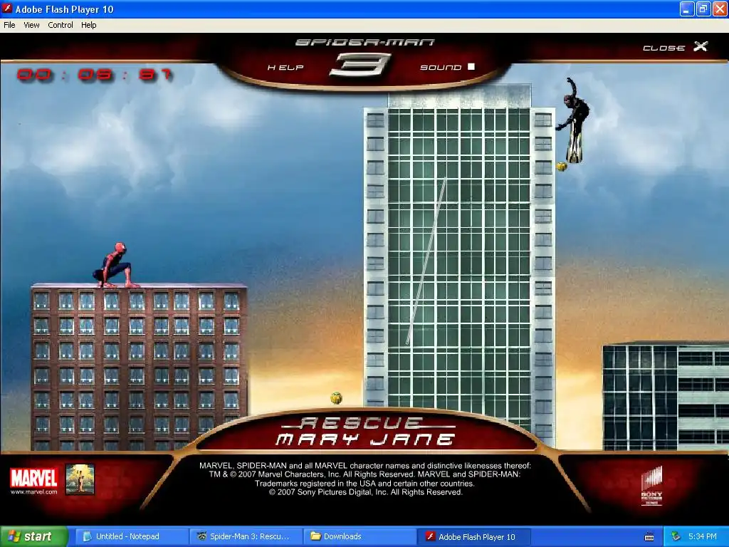Image resolution: width=729 pixels, height=547 pixels.
Task: Click the red game timer display
Action: click(x=95, y=75)
